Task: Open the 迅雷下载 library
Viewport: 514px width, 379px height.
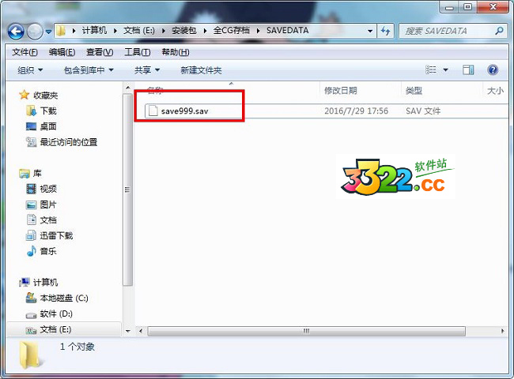Action: pyautogui.click(x=56, y=235)
